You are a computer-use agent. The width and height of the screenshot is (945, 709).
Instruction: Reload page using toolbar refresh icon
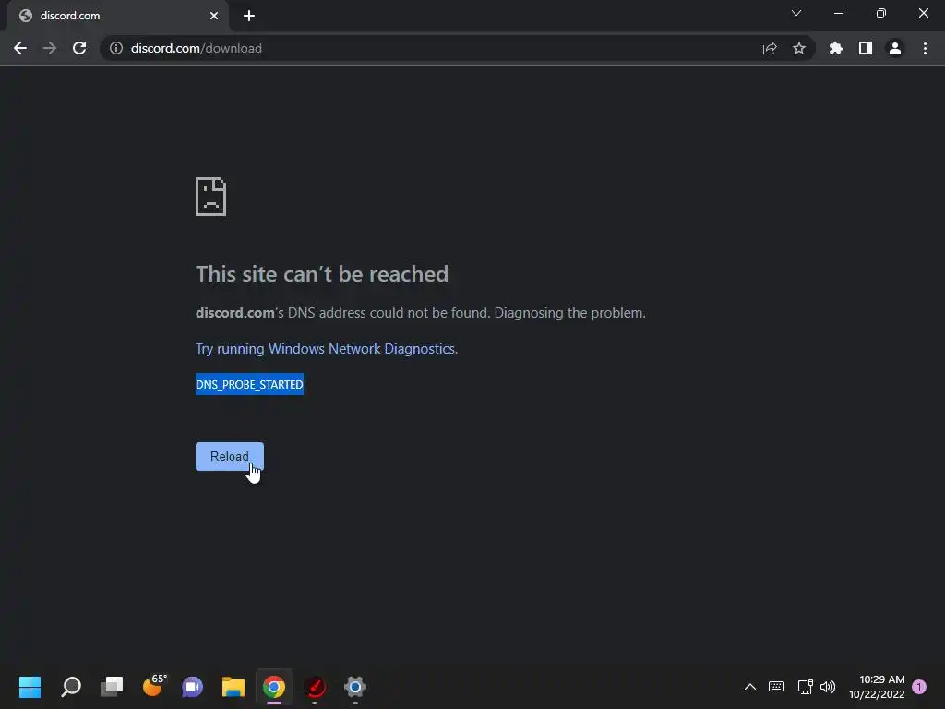coord(79,48)
